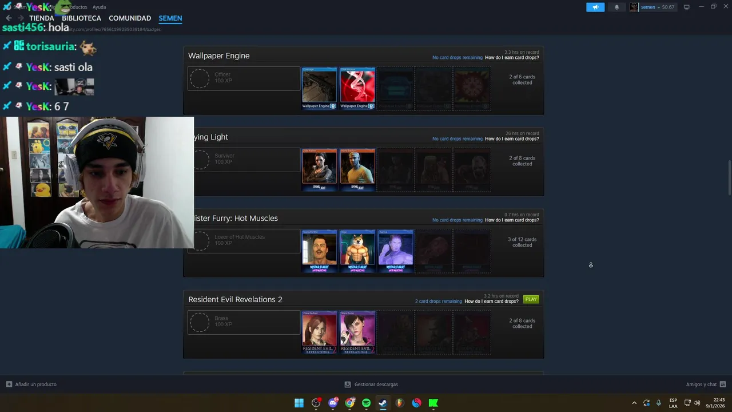Open the Wallpaper Engine badge title
Viewport: 732px width, 412px height.
tap(219, 56)
